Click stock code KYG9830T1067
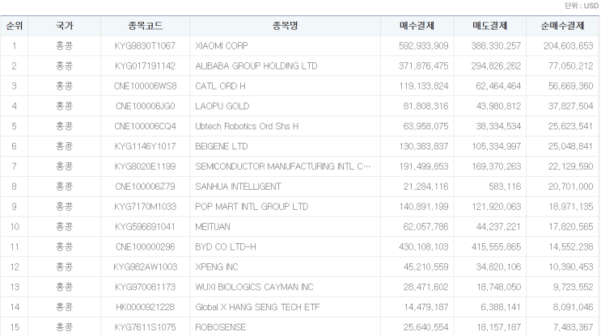 (145, 46)
